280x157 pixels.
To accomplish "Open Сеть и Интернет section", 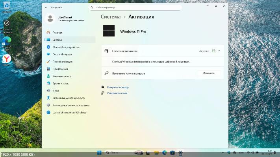I will tap(62, 54).
